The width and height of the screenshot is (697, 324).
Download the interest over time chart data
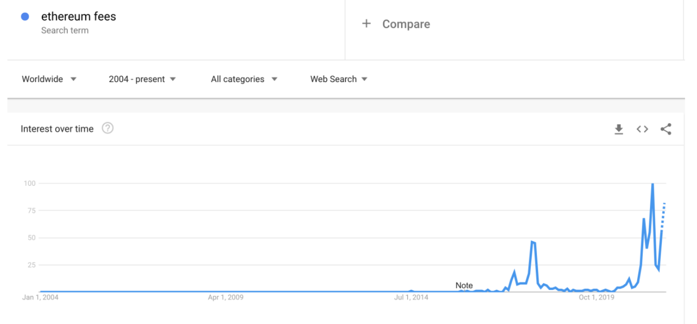pyautogui.click(x=619, y=129)
